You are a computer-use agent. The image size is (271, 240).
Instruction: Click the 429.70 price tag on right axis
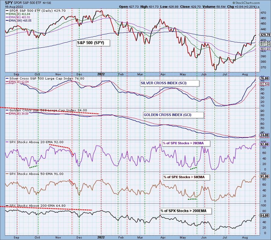pos(265,35)
